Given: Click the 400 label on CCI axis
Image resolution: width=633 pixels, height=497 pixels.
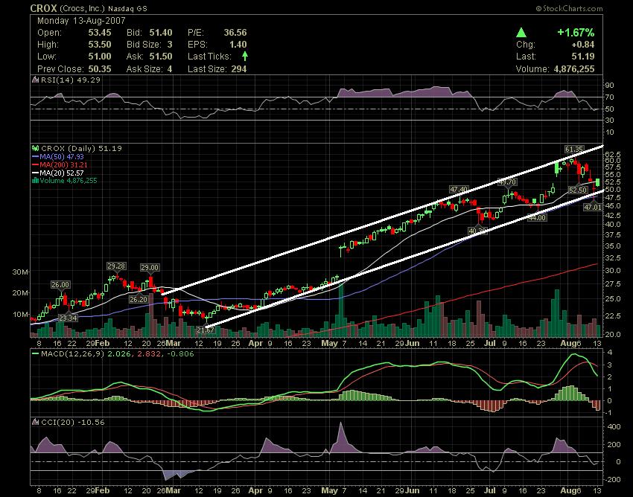Looking at the screenshot, I should pyautogui.click(x=614, y=427).
